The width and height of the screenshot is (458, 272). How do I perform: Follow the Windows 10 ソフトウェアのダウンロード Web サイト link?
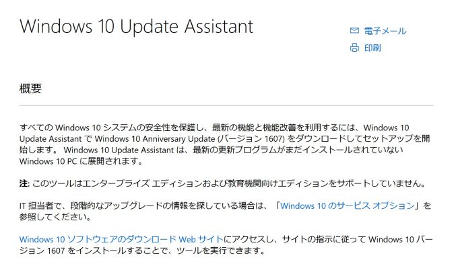[x=121, y=239]
